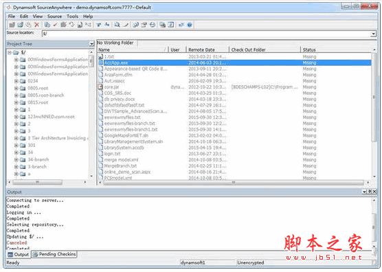Click the red Canceled line in output
Screen dimensions: 382x272
[16, 242]
